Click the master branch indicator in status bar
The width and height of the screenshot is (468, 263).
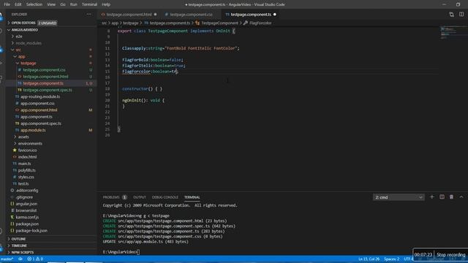coord(7,259)
